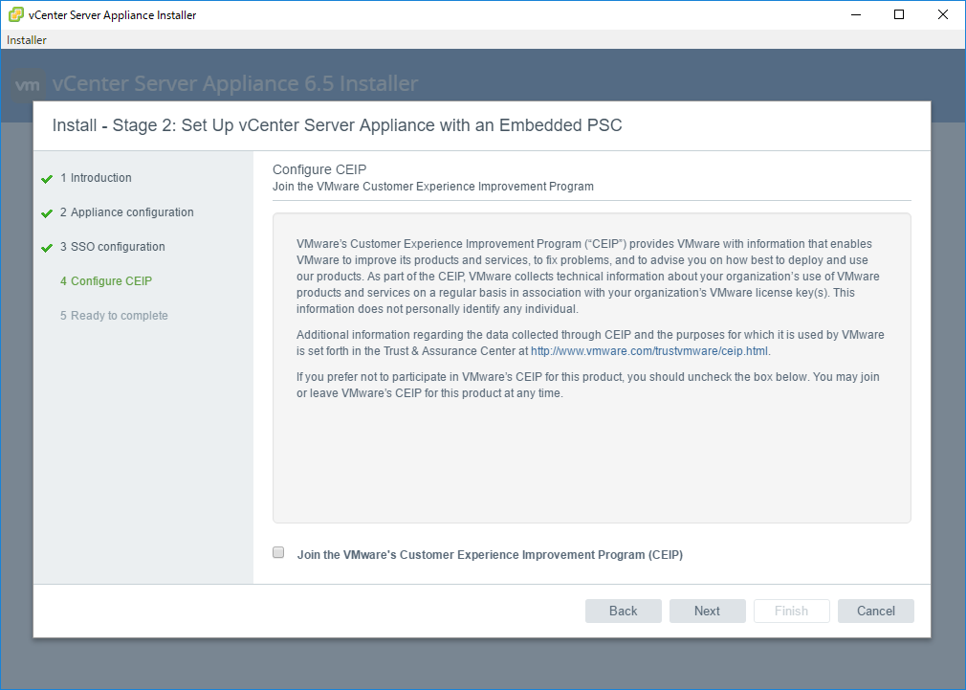This screenshot has height=690, width=966.
Task: Click the 'Join the VMware Customer Experience Improvement Program' subtitle
Action: tap(433, 187)
